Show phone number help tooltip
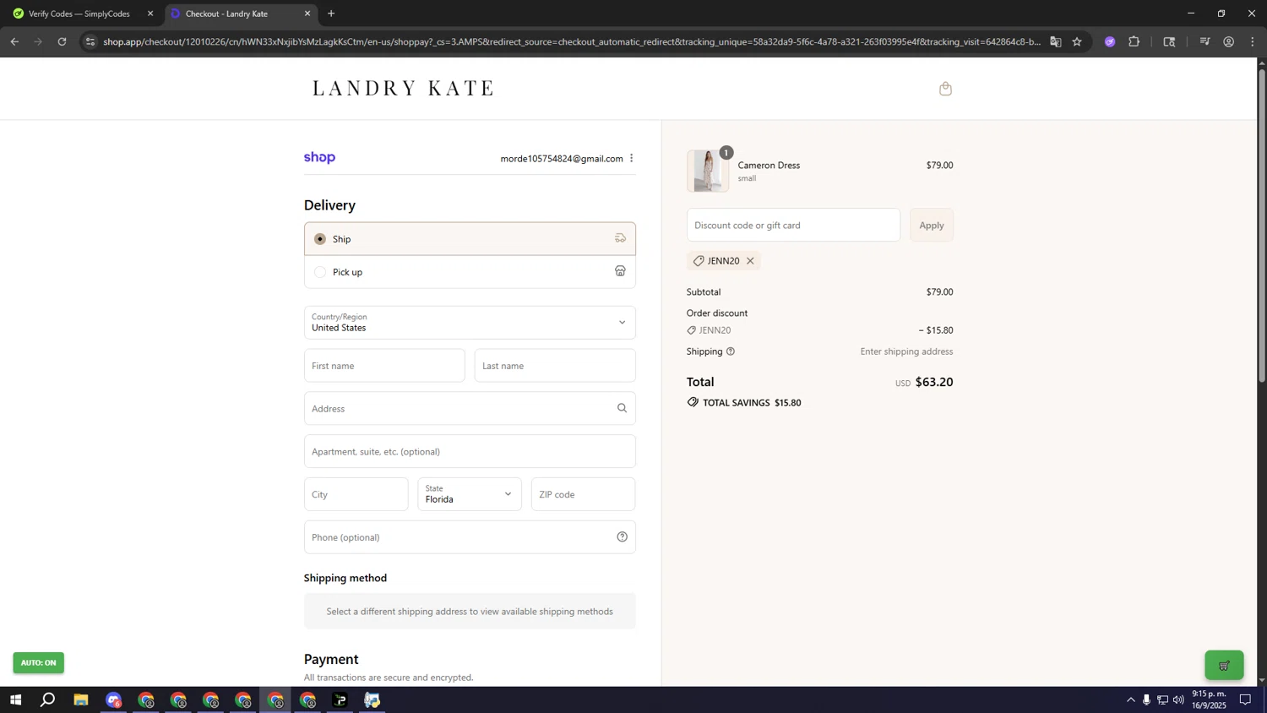 point(622,537)
